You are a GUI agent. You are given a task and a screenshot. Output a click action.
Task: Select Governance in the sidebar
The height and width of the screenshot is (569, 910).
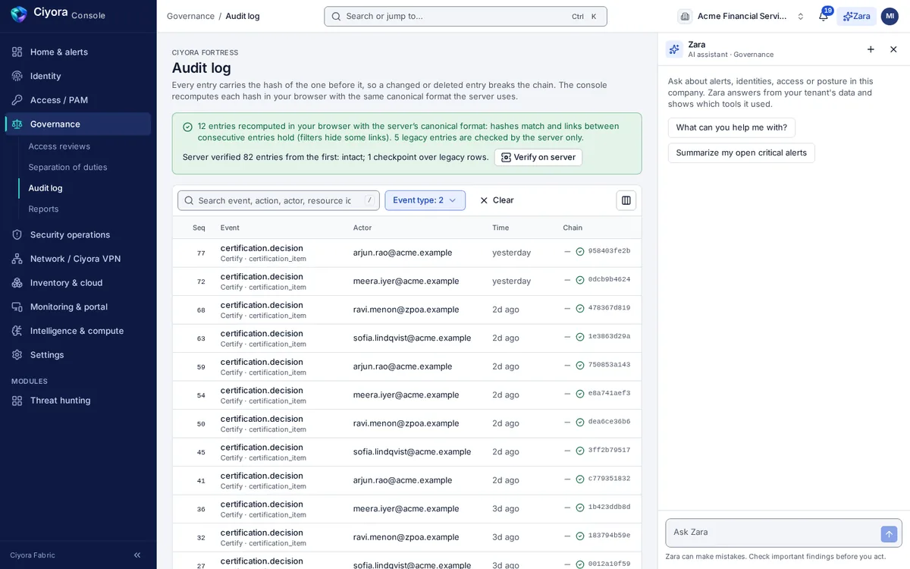point(78,124)
